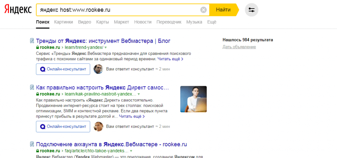This screenshot has width=337, height=158.
Task: Open result 'Как правильно настроить Яндекс Директ'
Action: pos(103,87)
